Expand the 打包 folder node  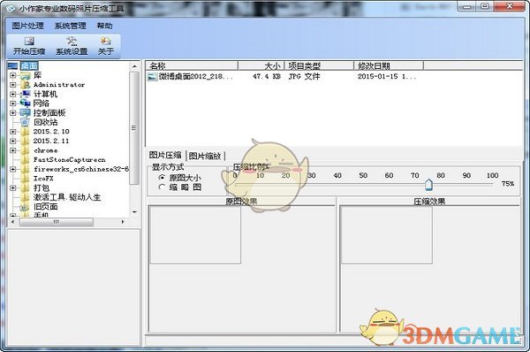(13, 187)
